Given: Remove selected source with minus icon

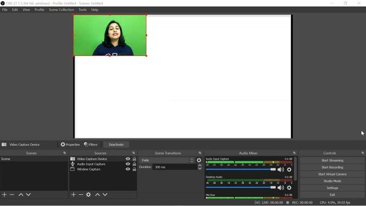Looking at the screenshot, I should click(81, 195).
